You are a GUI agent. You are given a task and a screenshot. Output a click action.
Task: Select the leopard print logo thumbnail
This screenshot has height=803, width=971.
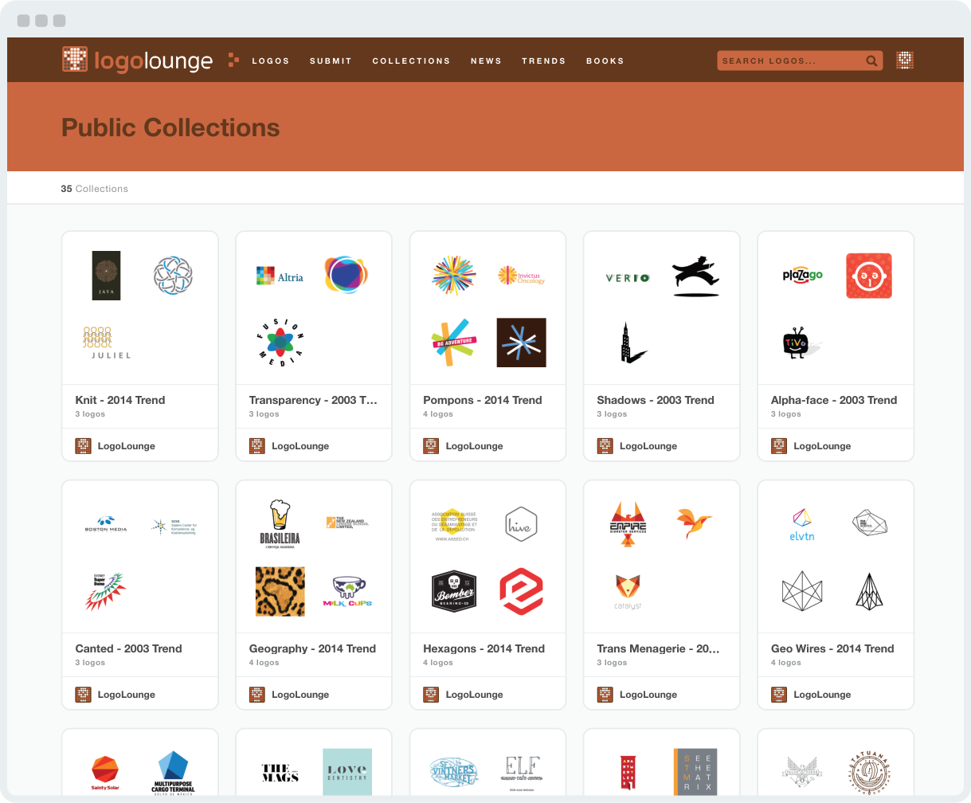pos(280,591)
